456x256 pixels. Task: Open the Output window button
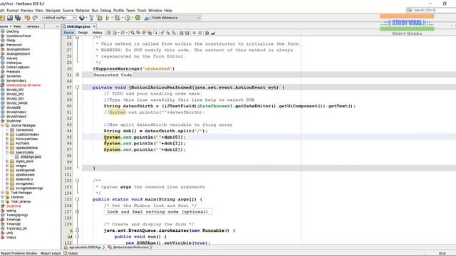point(71,253)
